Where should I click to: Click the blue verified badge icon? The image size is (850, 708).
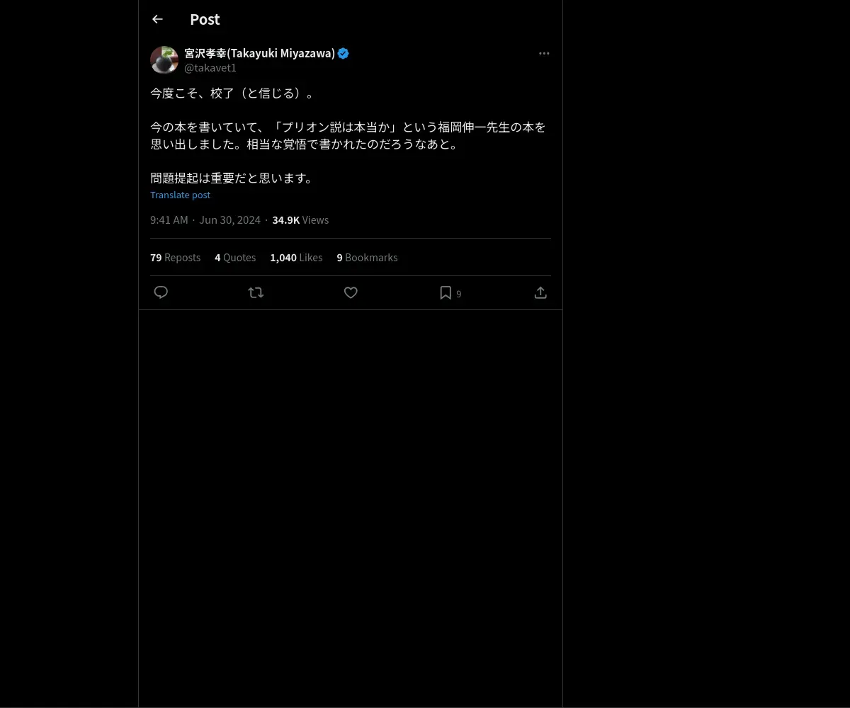(x=344, y=53)
